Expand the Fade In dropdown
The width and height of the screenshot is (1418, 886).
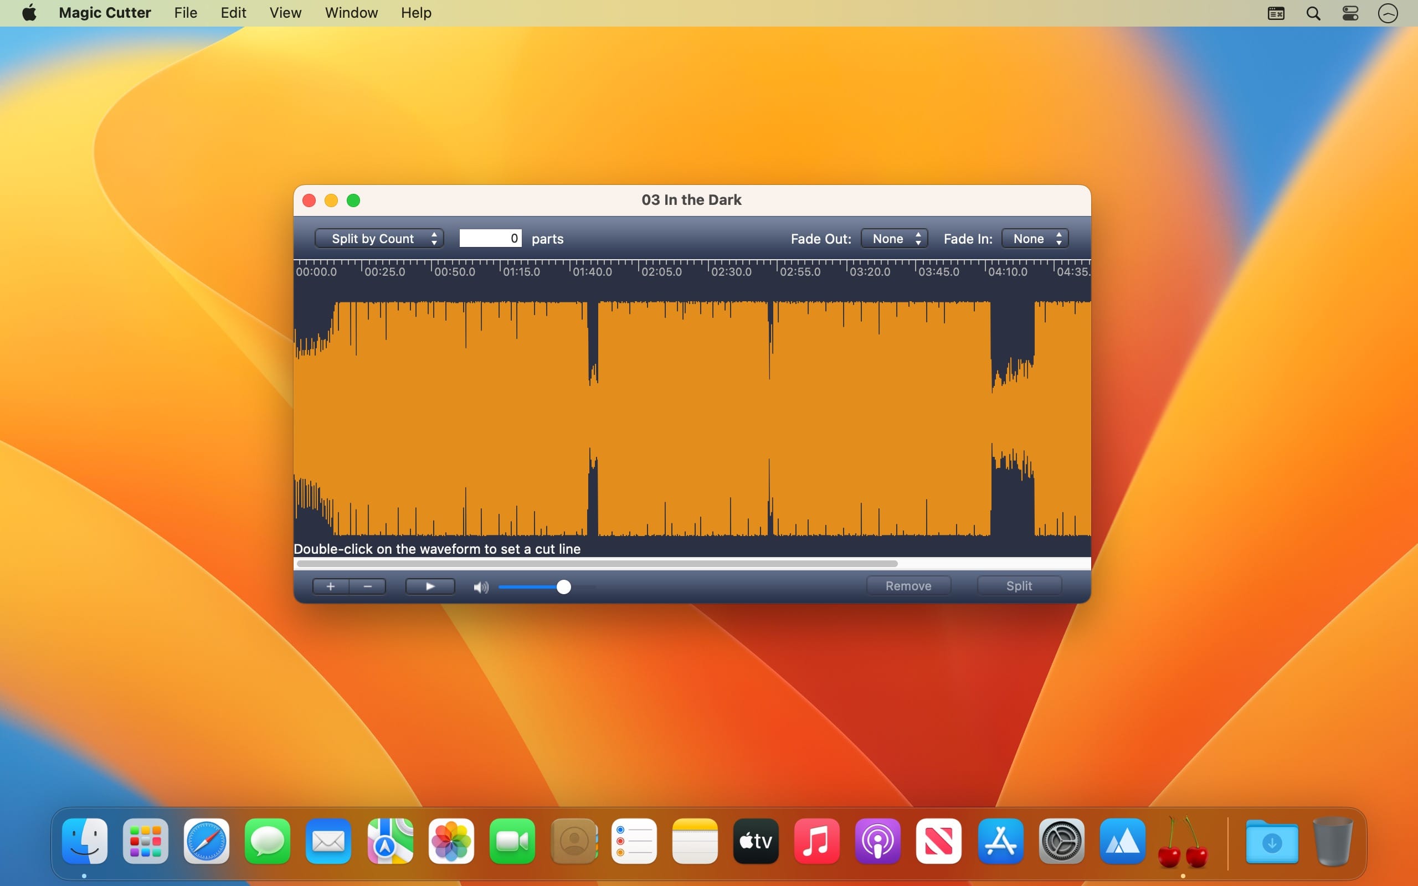tap(1035, 239)
